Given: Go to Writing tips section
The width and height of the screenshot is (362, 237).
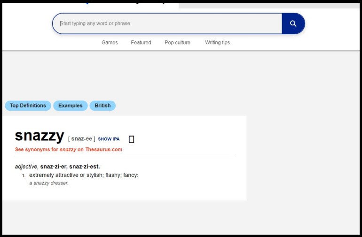Looking at the screenshot, I should [217, 43].
